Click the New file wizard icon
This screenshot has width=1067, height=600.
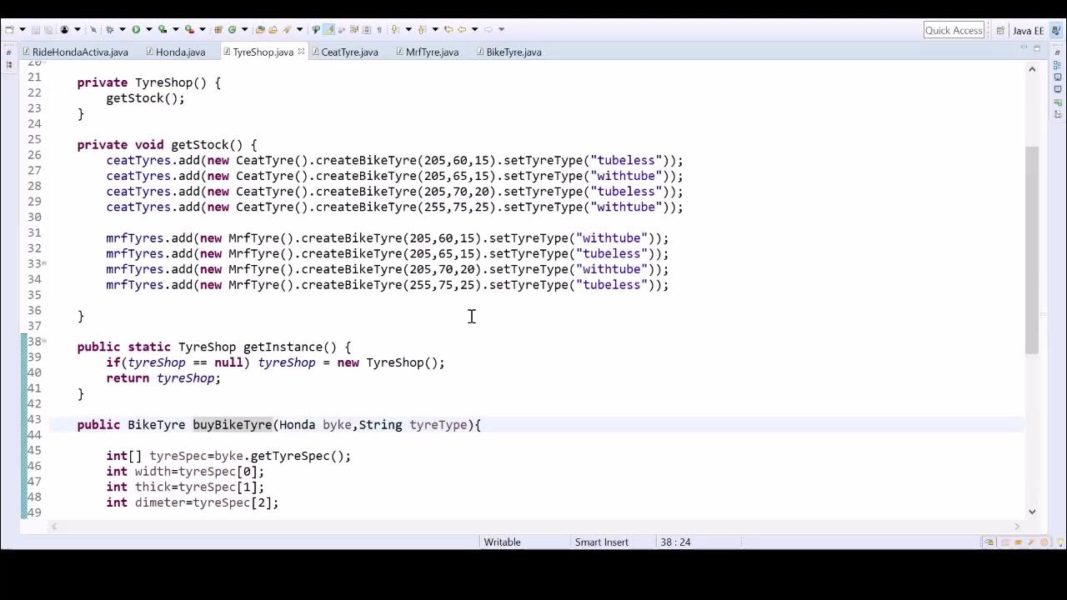tap(9, 29)
